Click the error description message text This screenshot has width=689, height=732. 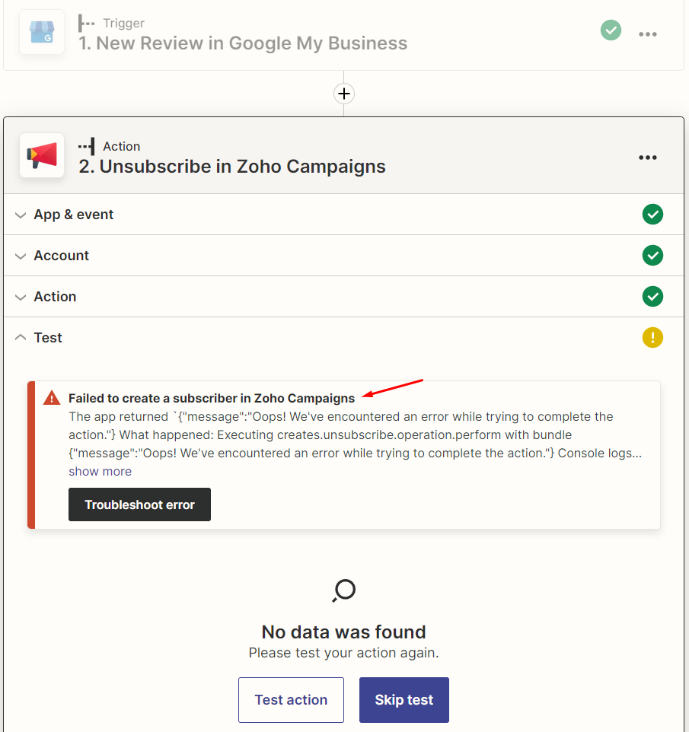(x=356, y=434)
